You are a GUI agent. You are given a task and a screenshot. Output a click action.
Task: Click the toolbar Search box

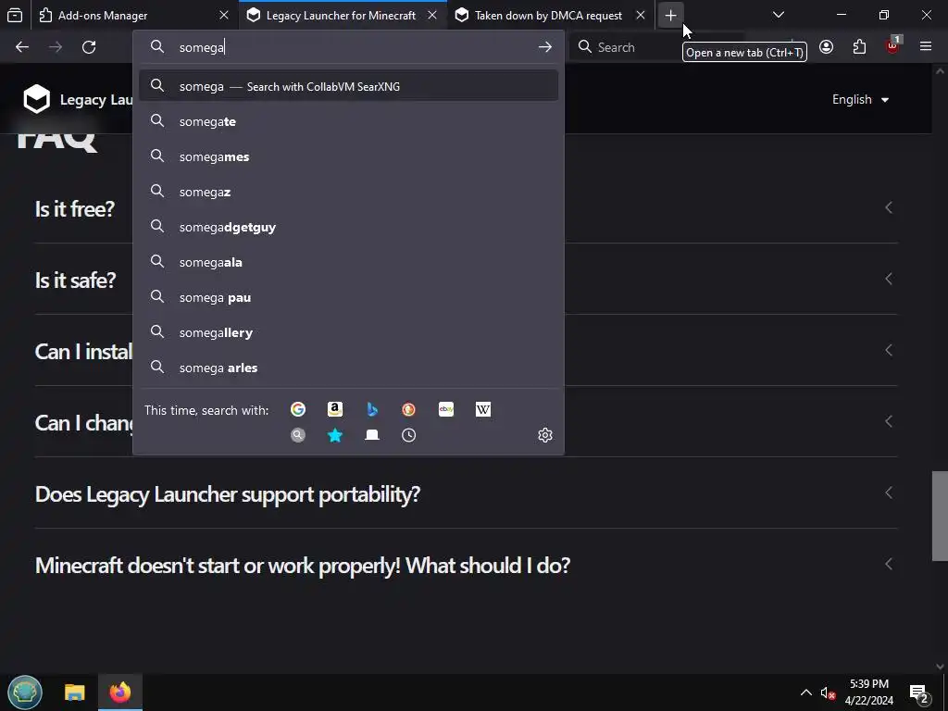629,47
